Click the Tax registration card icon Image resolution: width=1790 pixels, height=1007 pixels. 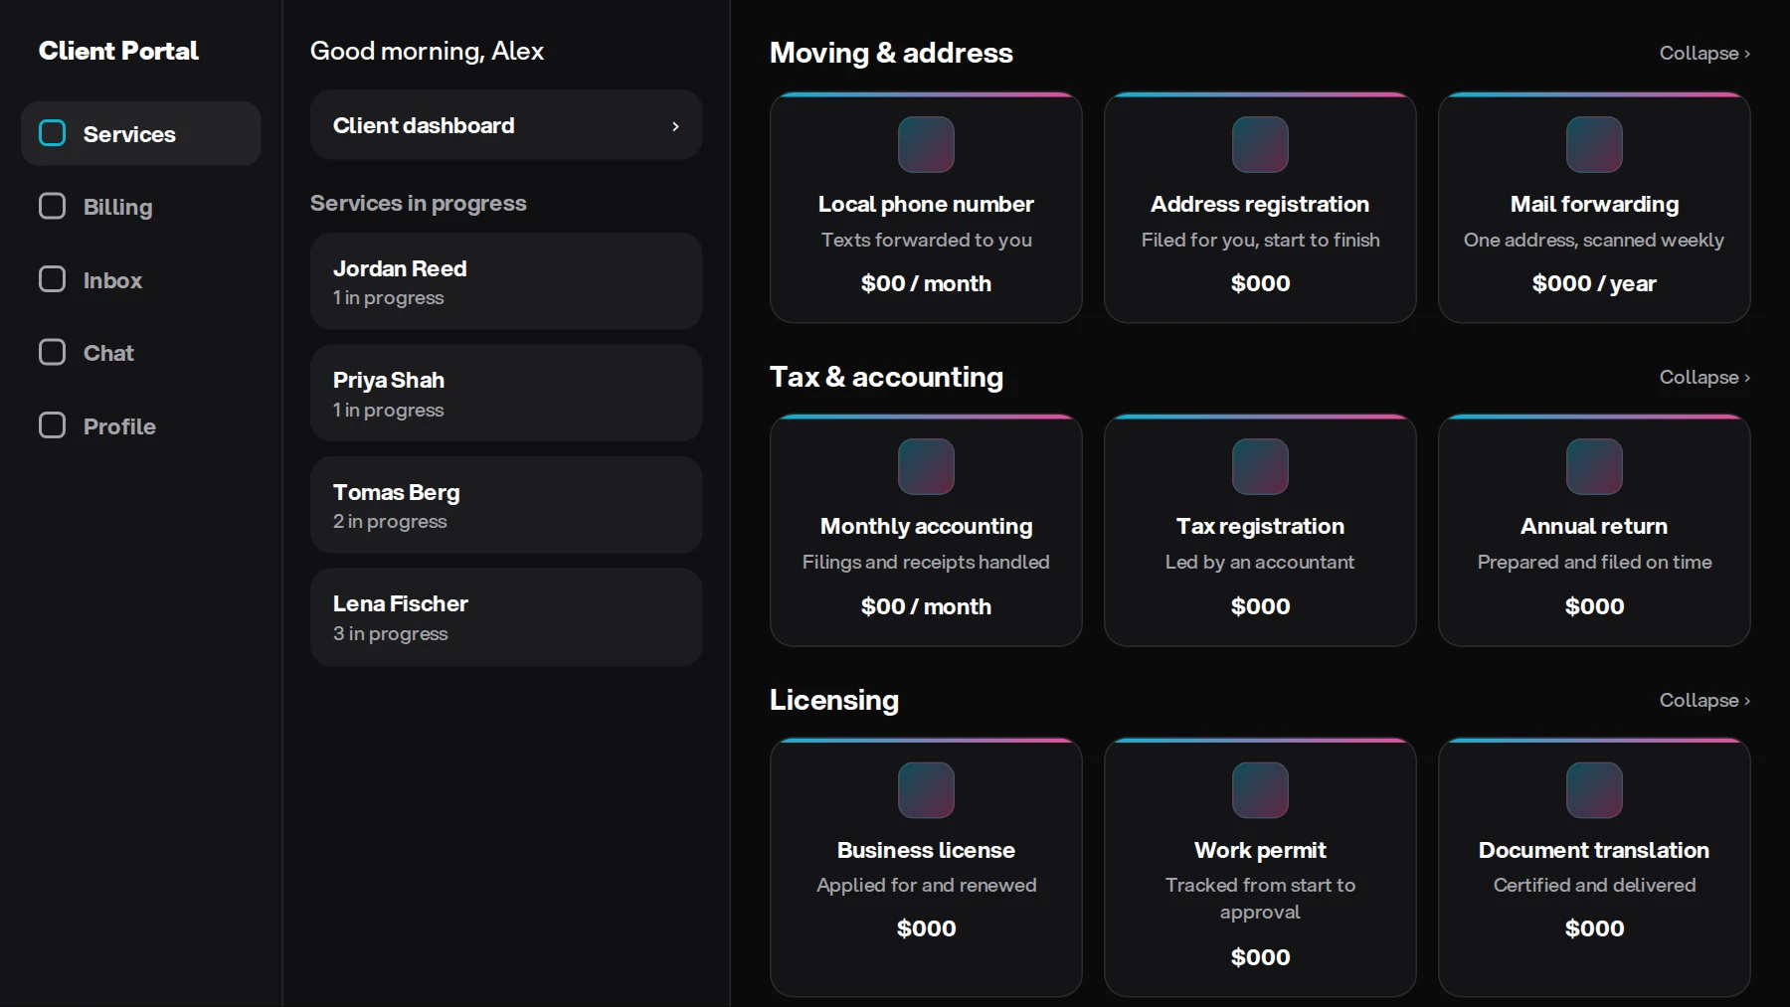(x=1260, y=466)
